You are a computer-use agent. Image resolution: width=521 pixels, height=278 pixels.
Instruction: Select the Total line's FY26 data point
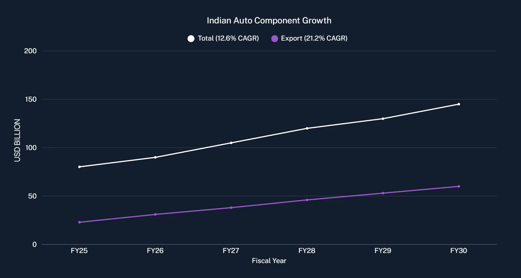click(x=155, y=158)
